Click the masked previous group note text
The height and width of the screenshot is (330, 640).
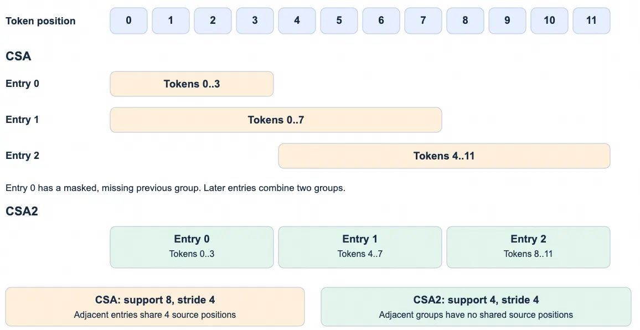pos(176,188)
